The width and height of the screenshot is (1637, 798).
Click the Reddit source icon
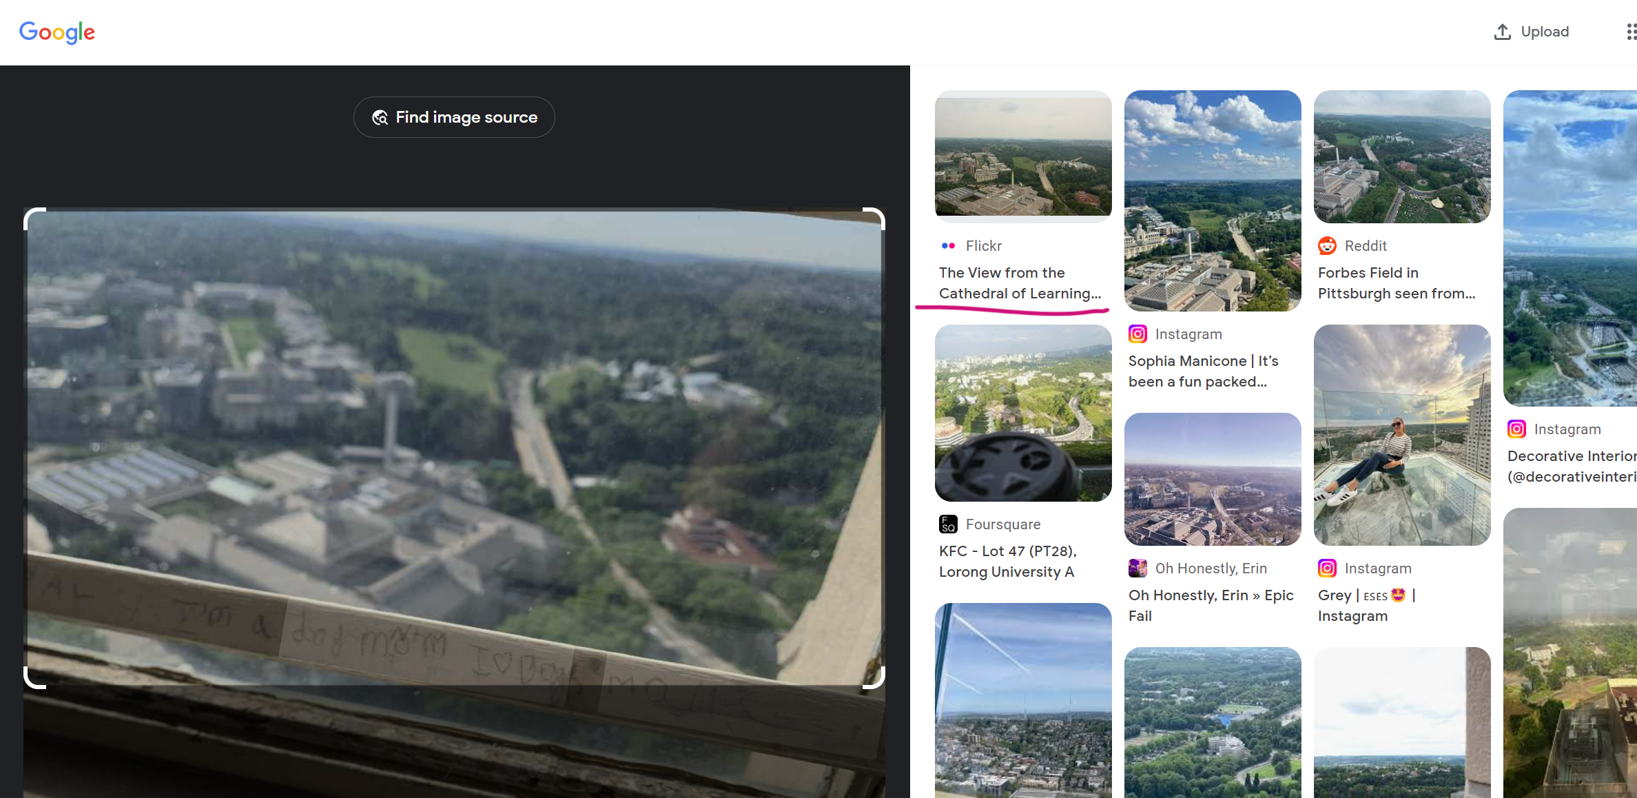tap(1327, 246)
